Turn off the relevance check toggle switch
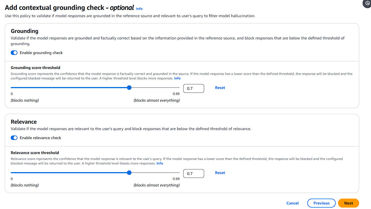Screen dimensions: 371x209 click(x=14, y=138)
